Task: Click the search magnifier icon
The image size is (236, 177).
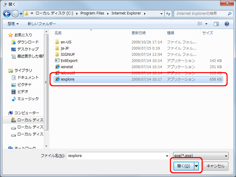Action: tap(229, 14)
